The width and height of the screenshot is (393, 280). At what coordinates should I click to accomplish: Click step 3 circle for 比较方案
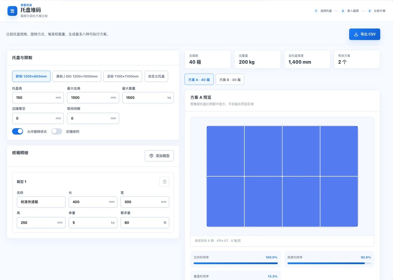click(370, 11)
